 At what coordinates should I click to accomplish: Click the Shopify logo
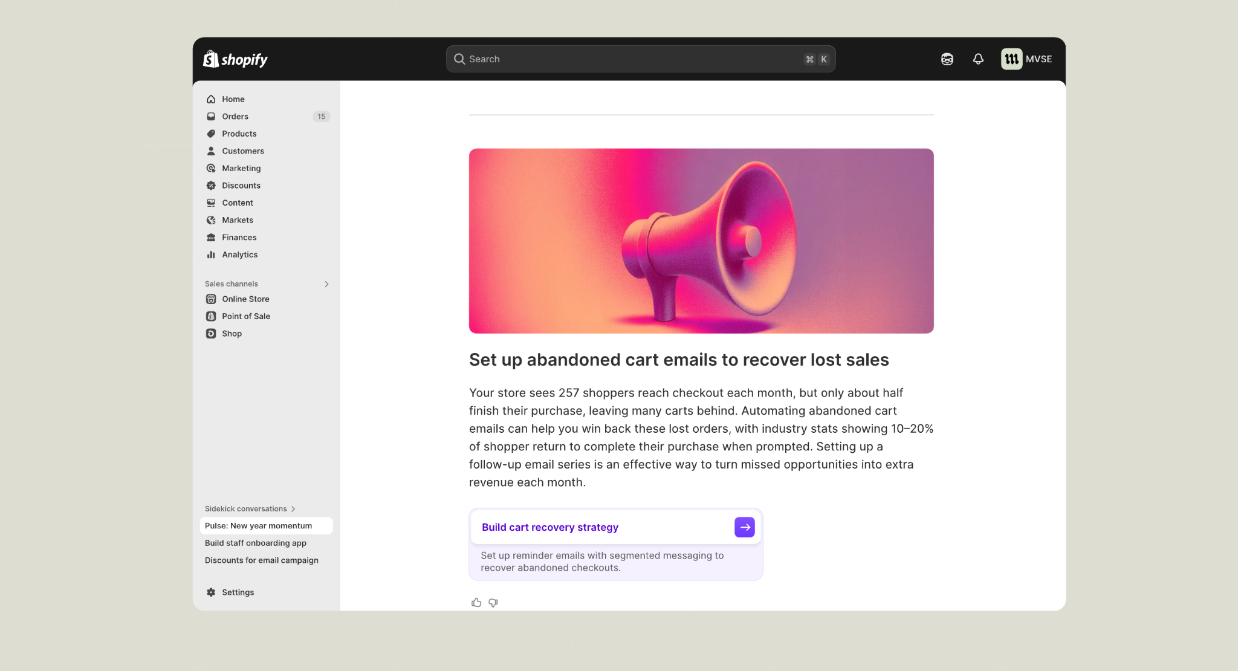pyautogui.click(x=236, y=59)
